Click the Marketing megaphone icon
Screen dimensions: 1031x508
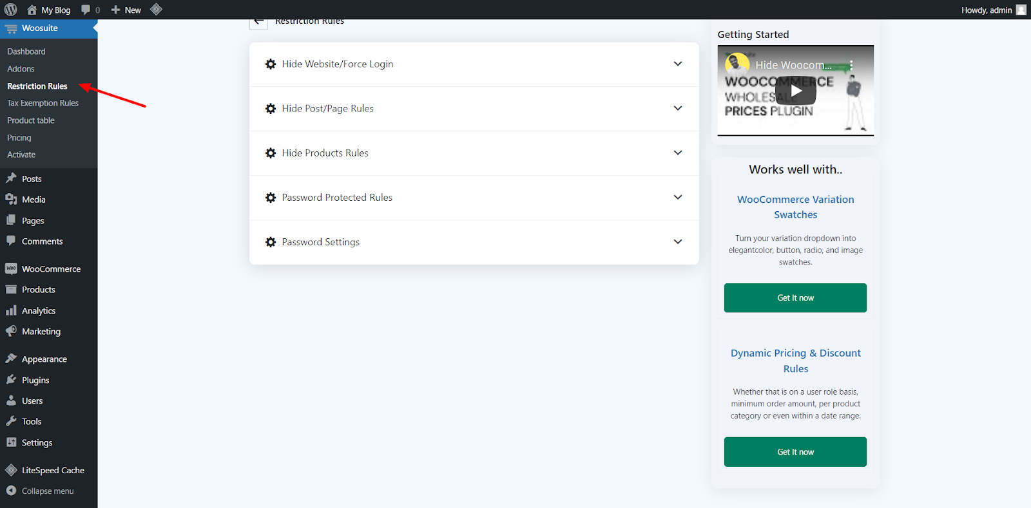tap(11, 331)
